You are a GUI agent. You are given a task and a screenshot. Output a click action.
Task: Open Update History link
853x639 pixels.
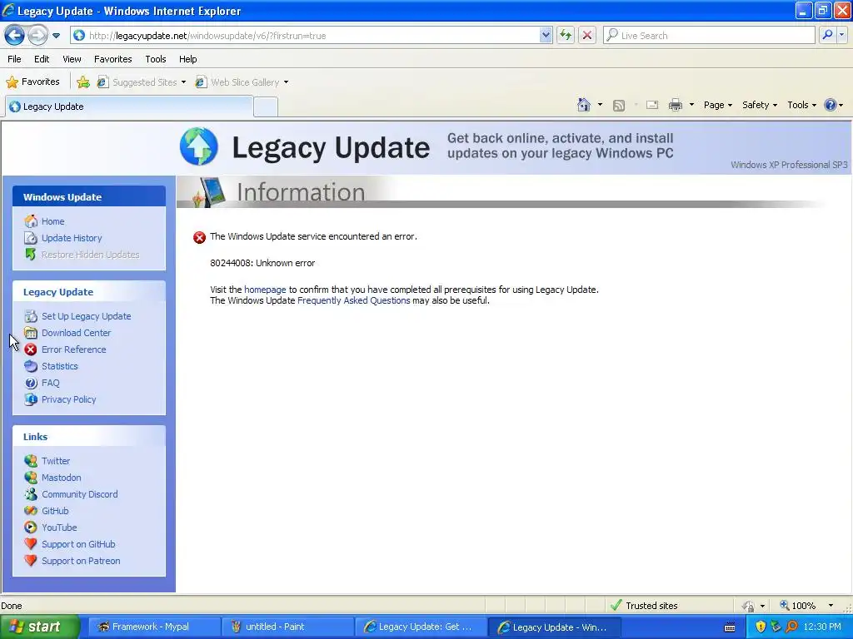point(72,238)
